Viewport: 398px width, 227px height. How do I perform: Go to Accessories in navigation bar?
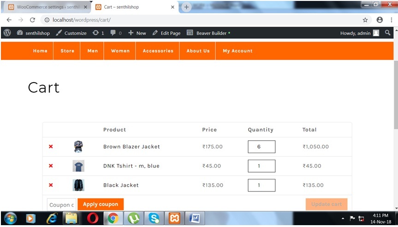coord(158,51)
